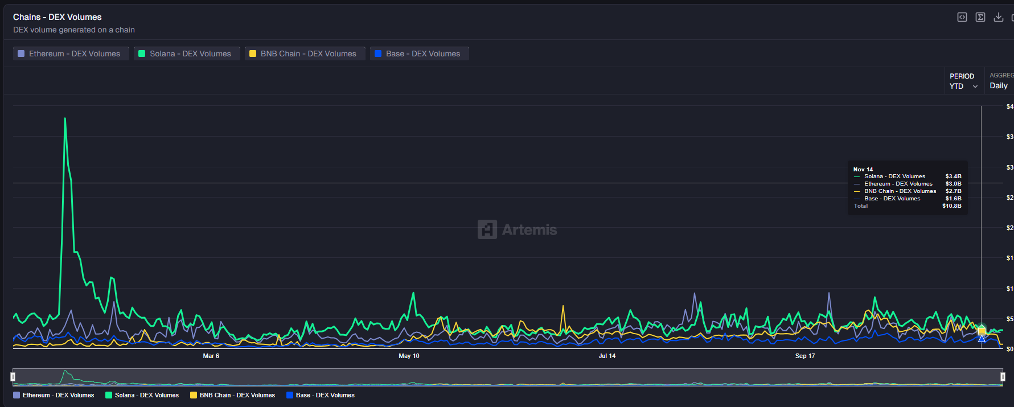Click the blue triangle marker on chart

[x=982, y=339]
